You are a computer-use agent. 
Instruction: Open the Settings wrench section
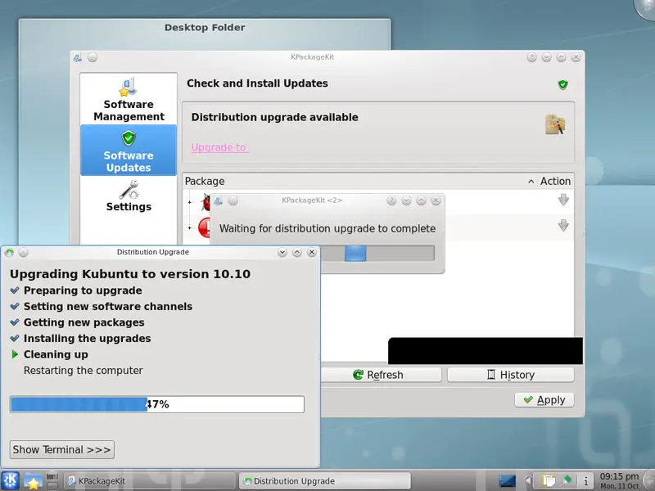coord(129,196)
